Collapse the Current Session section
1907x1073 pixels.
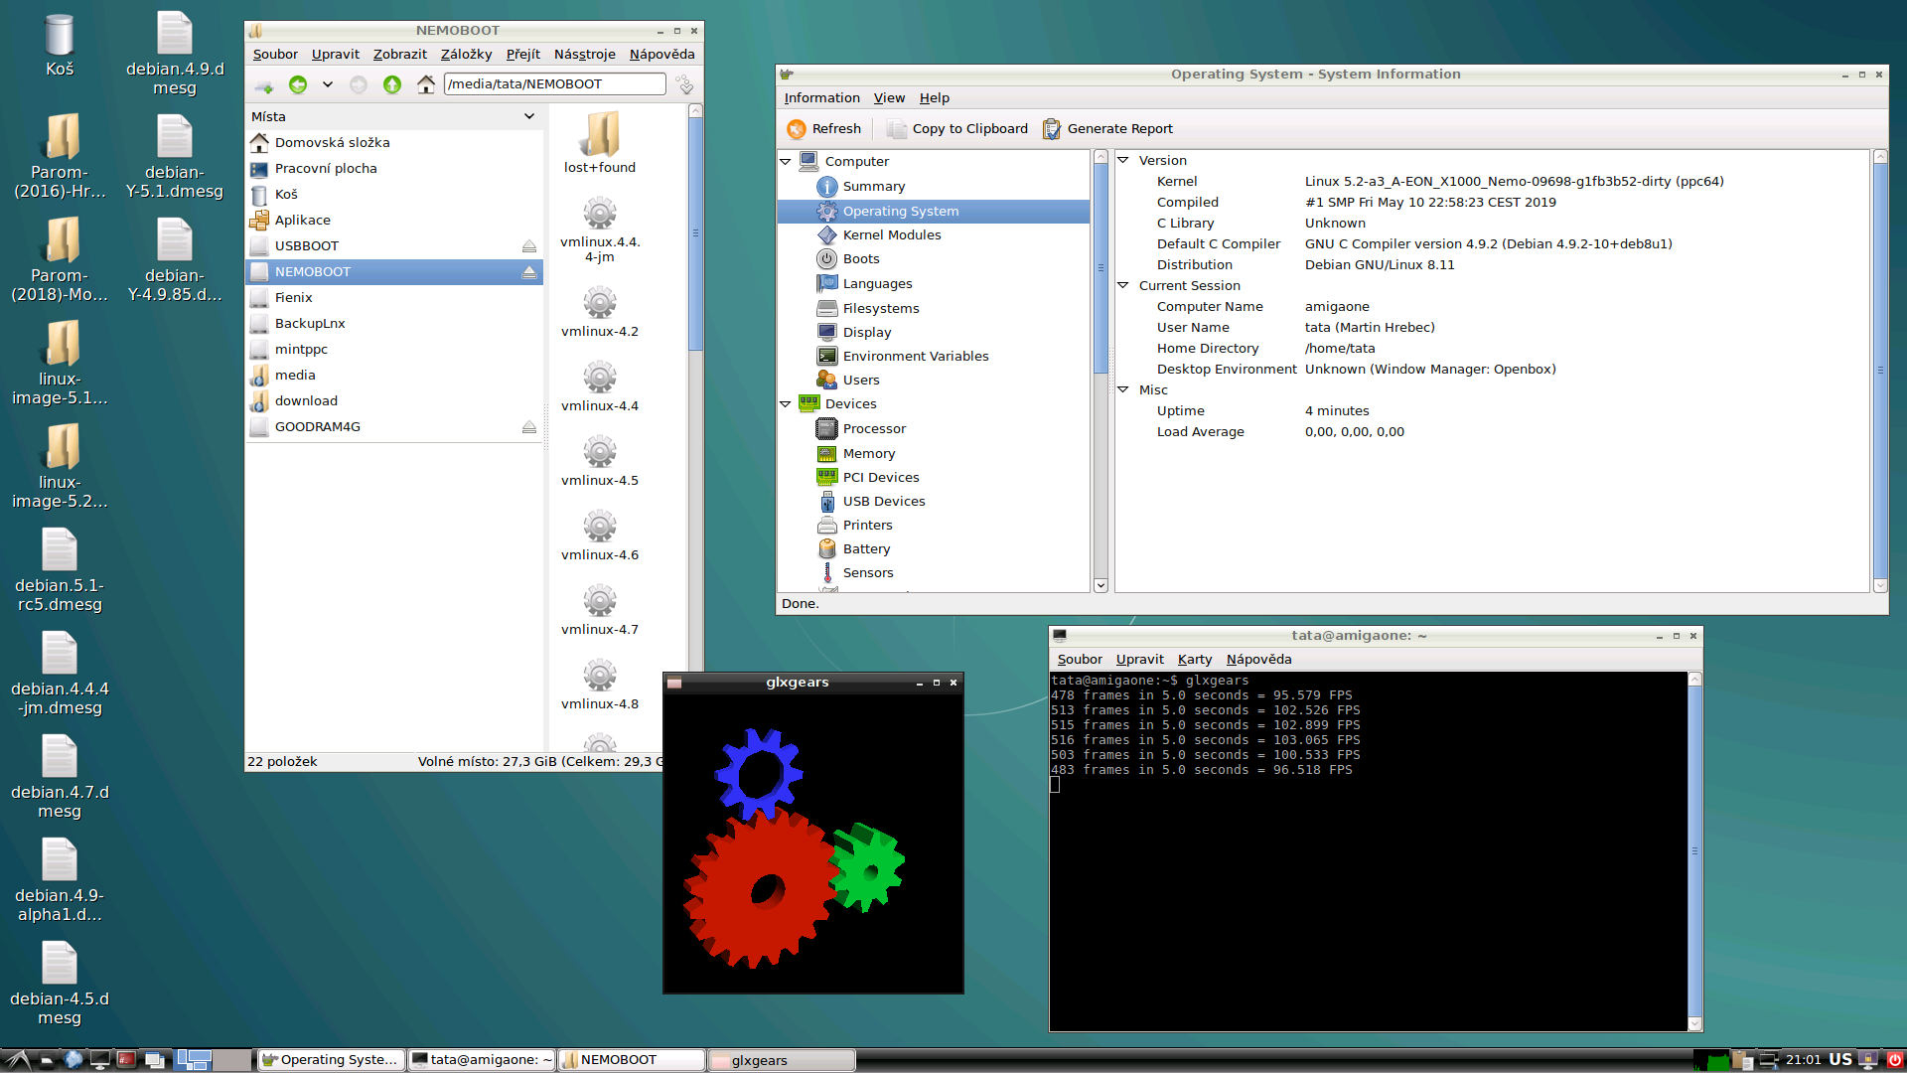[x=1123, y=286]
